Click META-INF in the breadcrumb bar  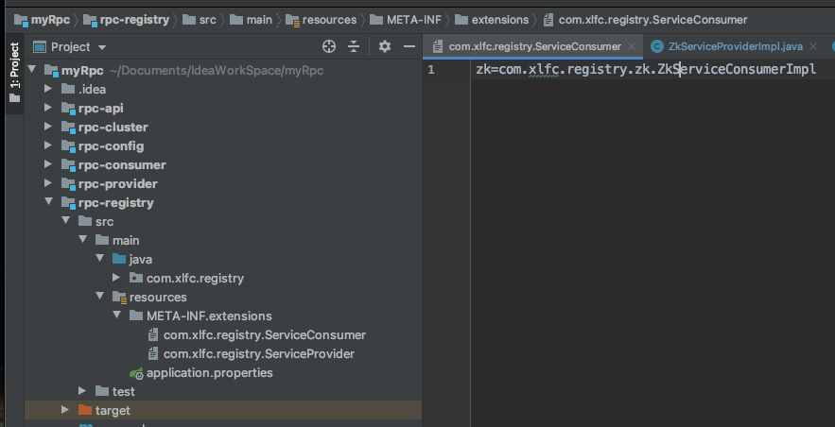point(414,20)
